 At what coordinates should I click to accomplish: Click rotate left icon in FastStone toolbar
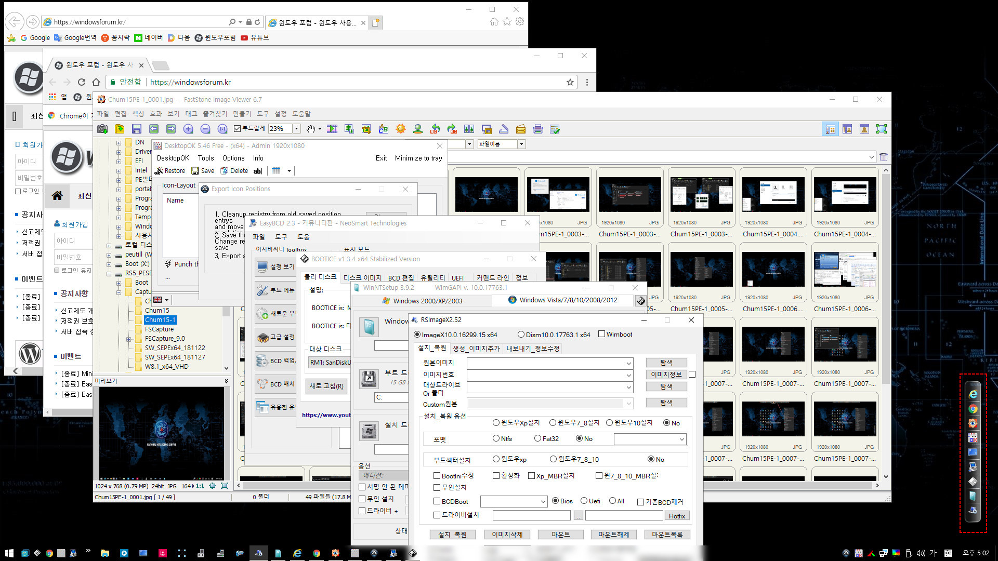coord(435,129)
